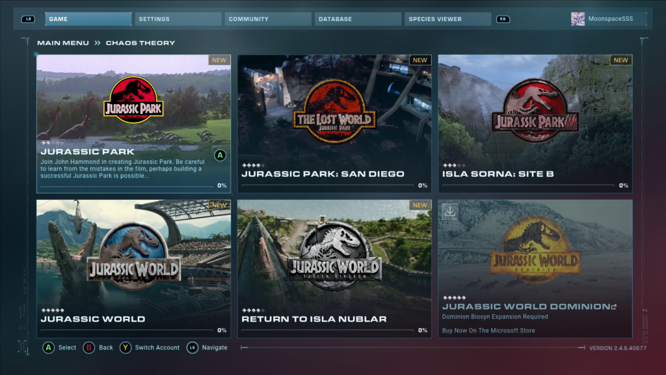This screenshot has height=375, width=666.
Task: Click the Jurassic Park progress bar
Action: coord(127,186)
